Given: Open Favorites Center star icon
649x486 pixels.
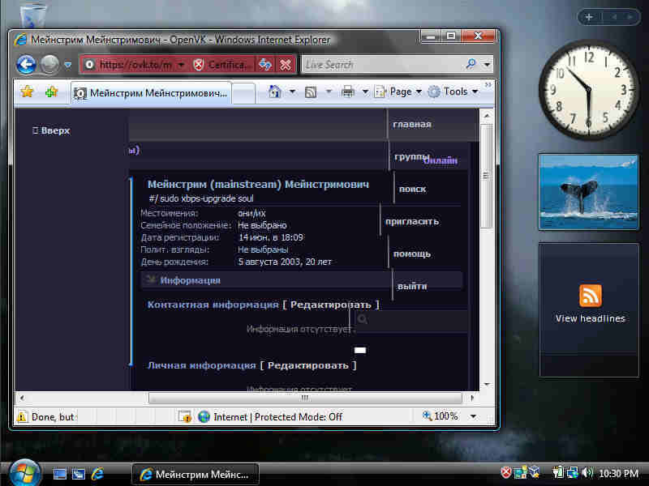Looking at the screenshot, I should click(27, 92).
